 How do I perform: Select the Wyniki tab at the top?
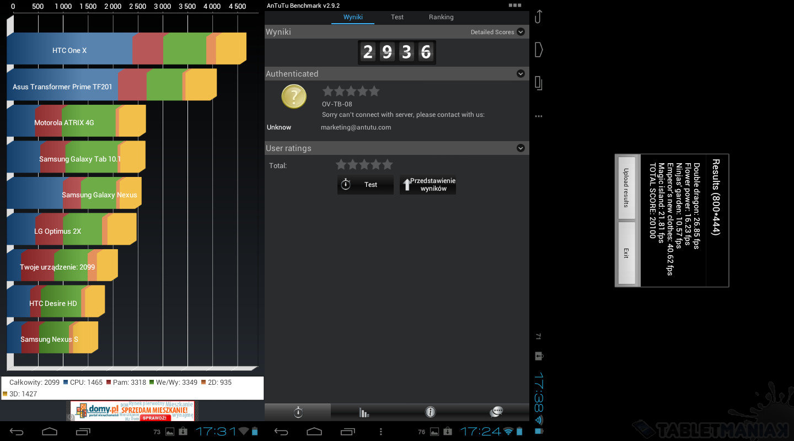point(353,17)
